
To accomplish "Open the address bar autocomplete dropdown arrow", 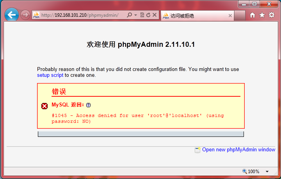I will (136, 15).
